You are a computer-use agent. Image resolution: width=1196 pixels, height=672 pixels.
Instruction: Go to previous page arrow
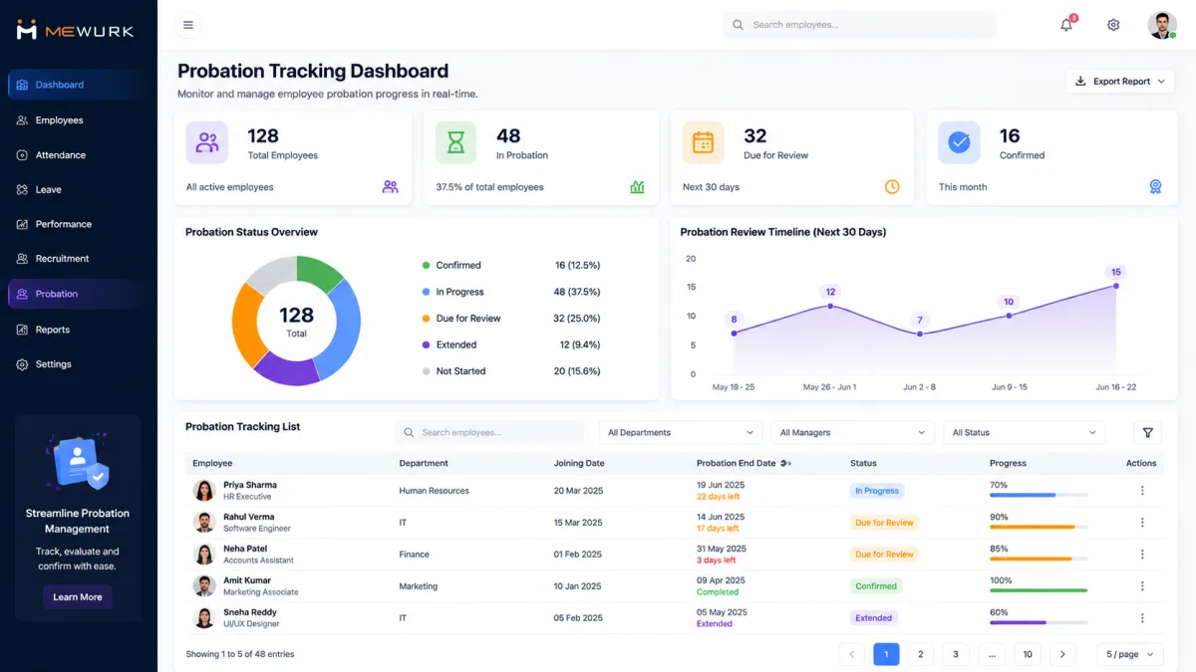pyautogui.click(x=851, y=654)
